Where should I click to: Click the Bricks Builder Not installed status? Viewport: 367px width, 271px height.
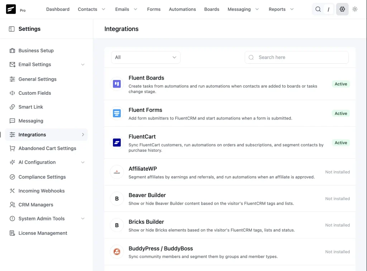(x=338, y=225)
